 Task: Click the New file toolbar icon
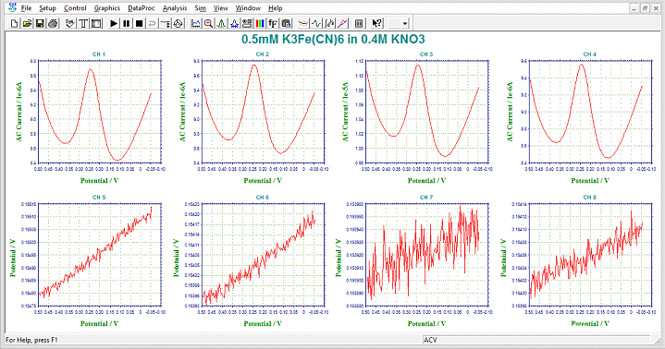[15, 23]
